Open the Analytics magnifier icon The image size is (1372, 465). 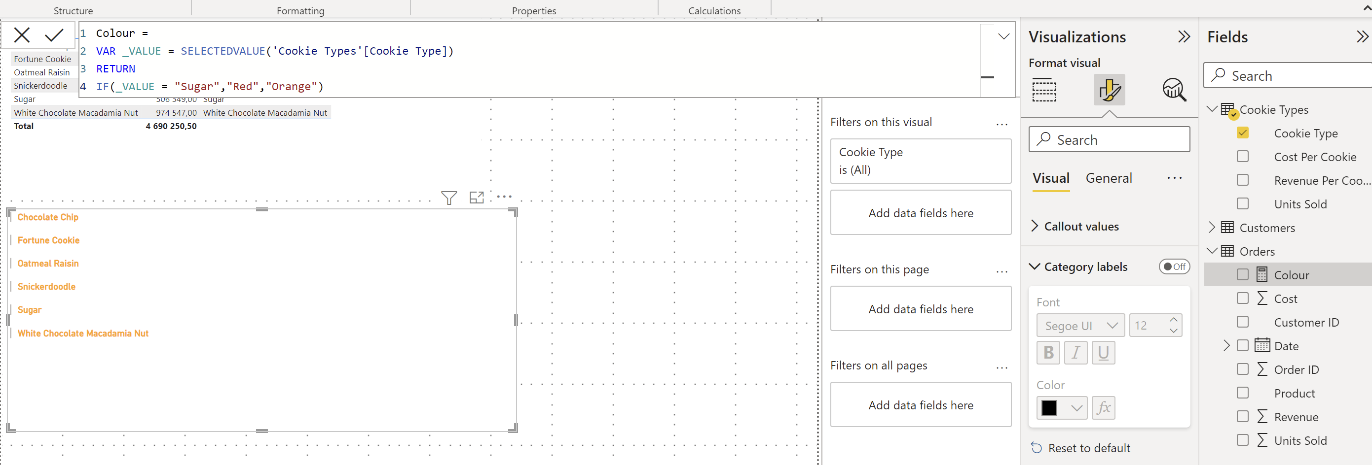pyautogui.click(x=1174, y=89)
